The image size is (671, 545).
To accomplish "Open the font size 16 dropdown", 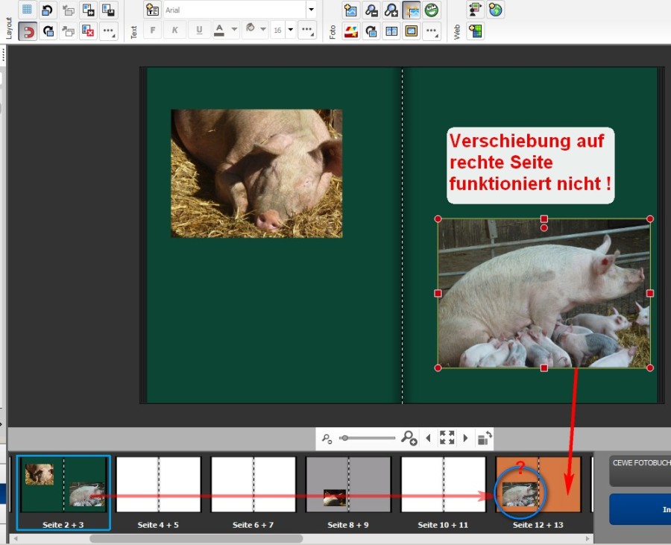I will point(291,31).
